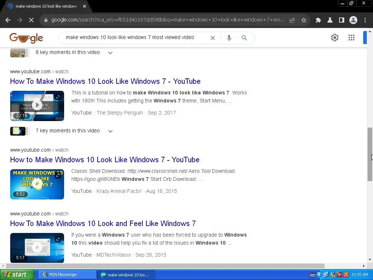Screen dimensions: 373x280
Task: Expand 8 key moments in this video
Action: click(110, 52)
